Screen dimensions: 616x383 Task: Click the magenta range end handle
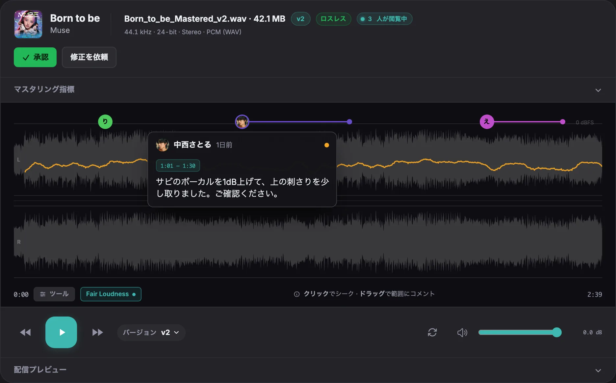563,122
